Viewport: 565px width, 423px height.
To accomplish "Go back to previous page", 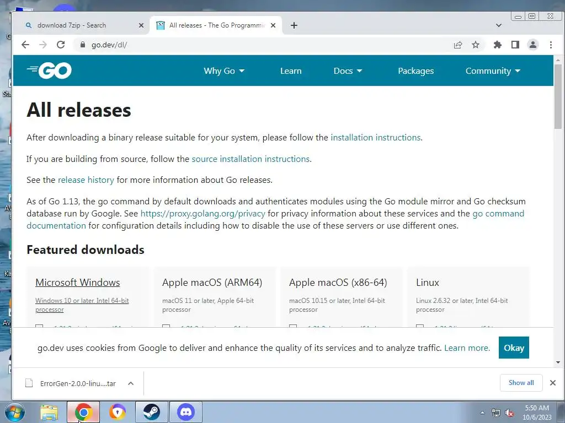I will pos(25,45).
